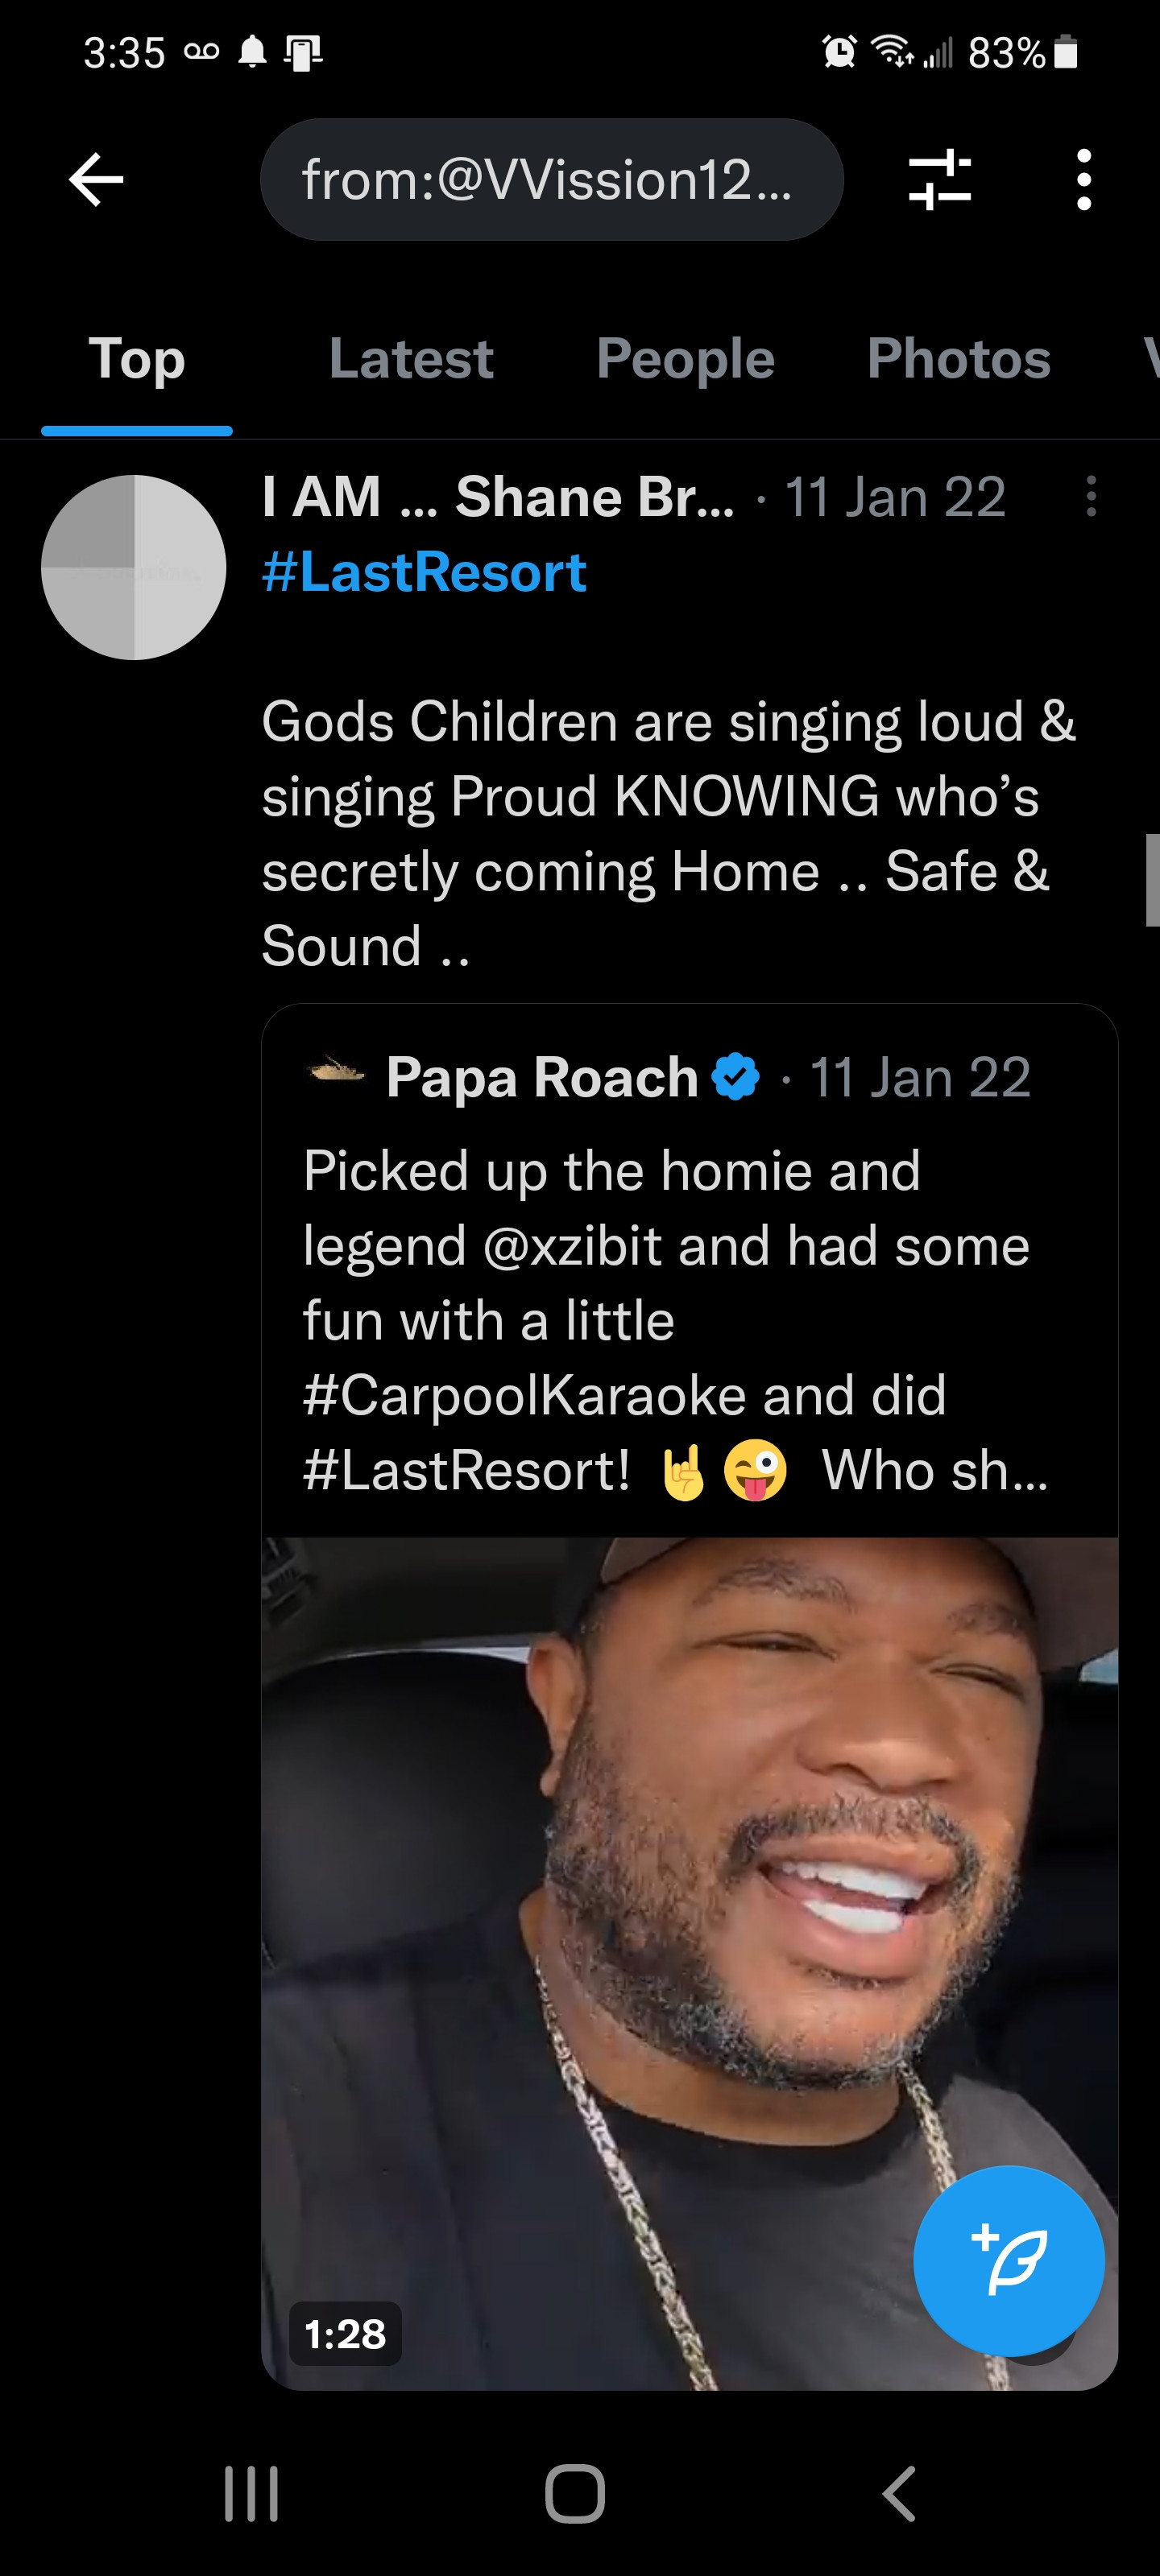Tap the tweet author's profile avatar

[x=133, y=567]
